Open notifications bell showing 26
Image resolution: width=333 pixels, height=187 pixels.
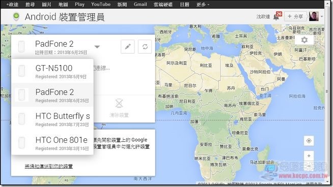click(277, 16)
